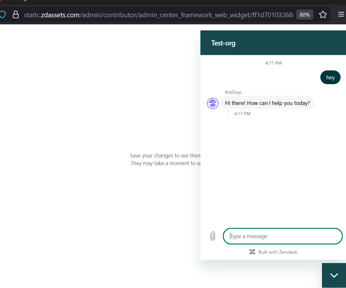Viewport: 346px width, 288px height.
Task: Click the bot's "Hi there!" reply bubble
Action: coord(267,103)
